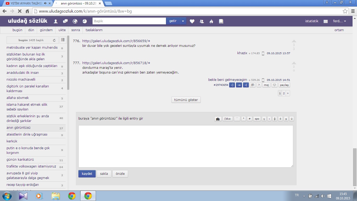The image size is (357, 201).
Task: Insert the # reference button
Action: click(250, 119)
